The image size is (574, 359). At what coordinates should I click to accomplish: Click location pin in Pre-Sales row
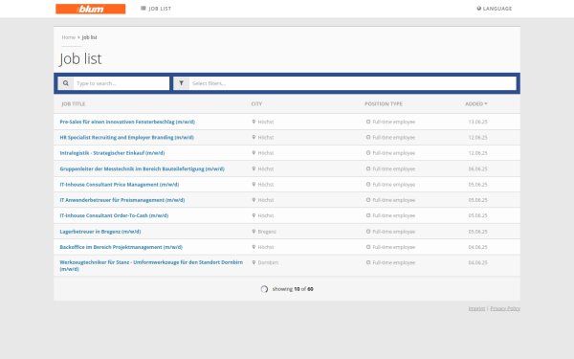pyautogui.click(x=254, y=122)
